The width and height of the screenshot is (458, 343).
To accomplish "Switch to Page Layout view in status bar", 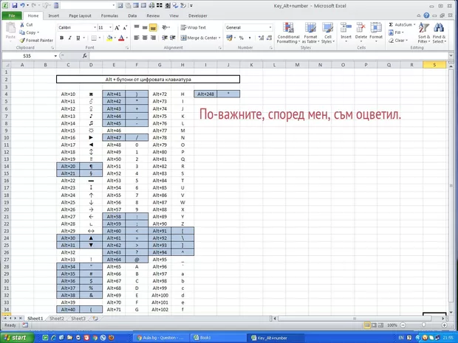I will 374,325.
